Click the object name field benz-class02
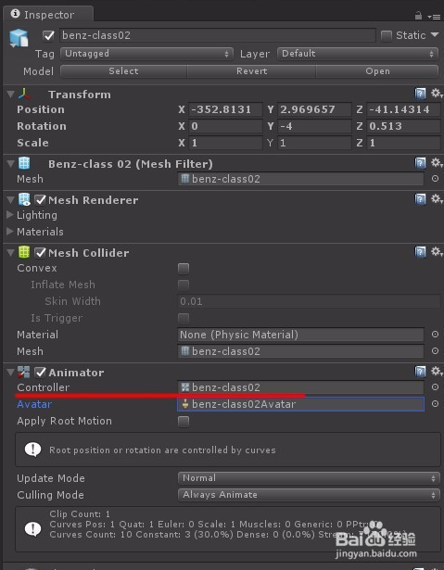The width and height of the screenshot is (444, 570). pyautogui.click(x=218, y=35)
